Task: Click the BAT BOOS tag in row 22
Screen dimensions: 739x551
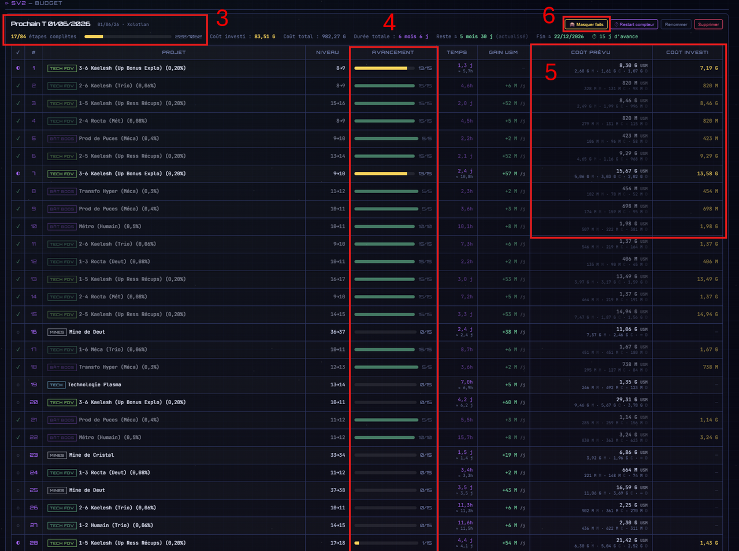Action: (x=62, y=438)
